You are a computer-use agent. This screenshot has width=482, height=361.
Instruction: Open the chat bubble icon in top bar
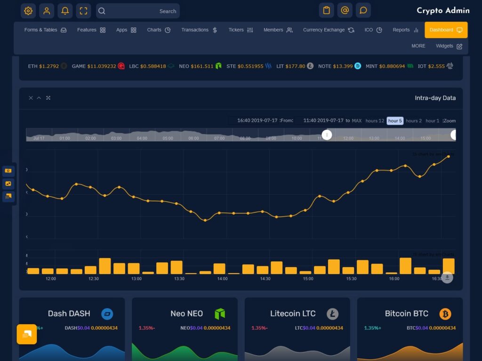click(x=363, y=9)
